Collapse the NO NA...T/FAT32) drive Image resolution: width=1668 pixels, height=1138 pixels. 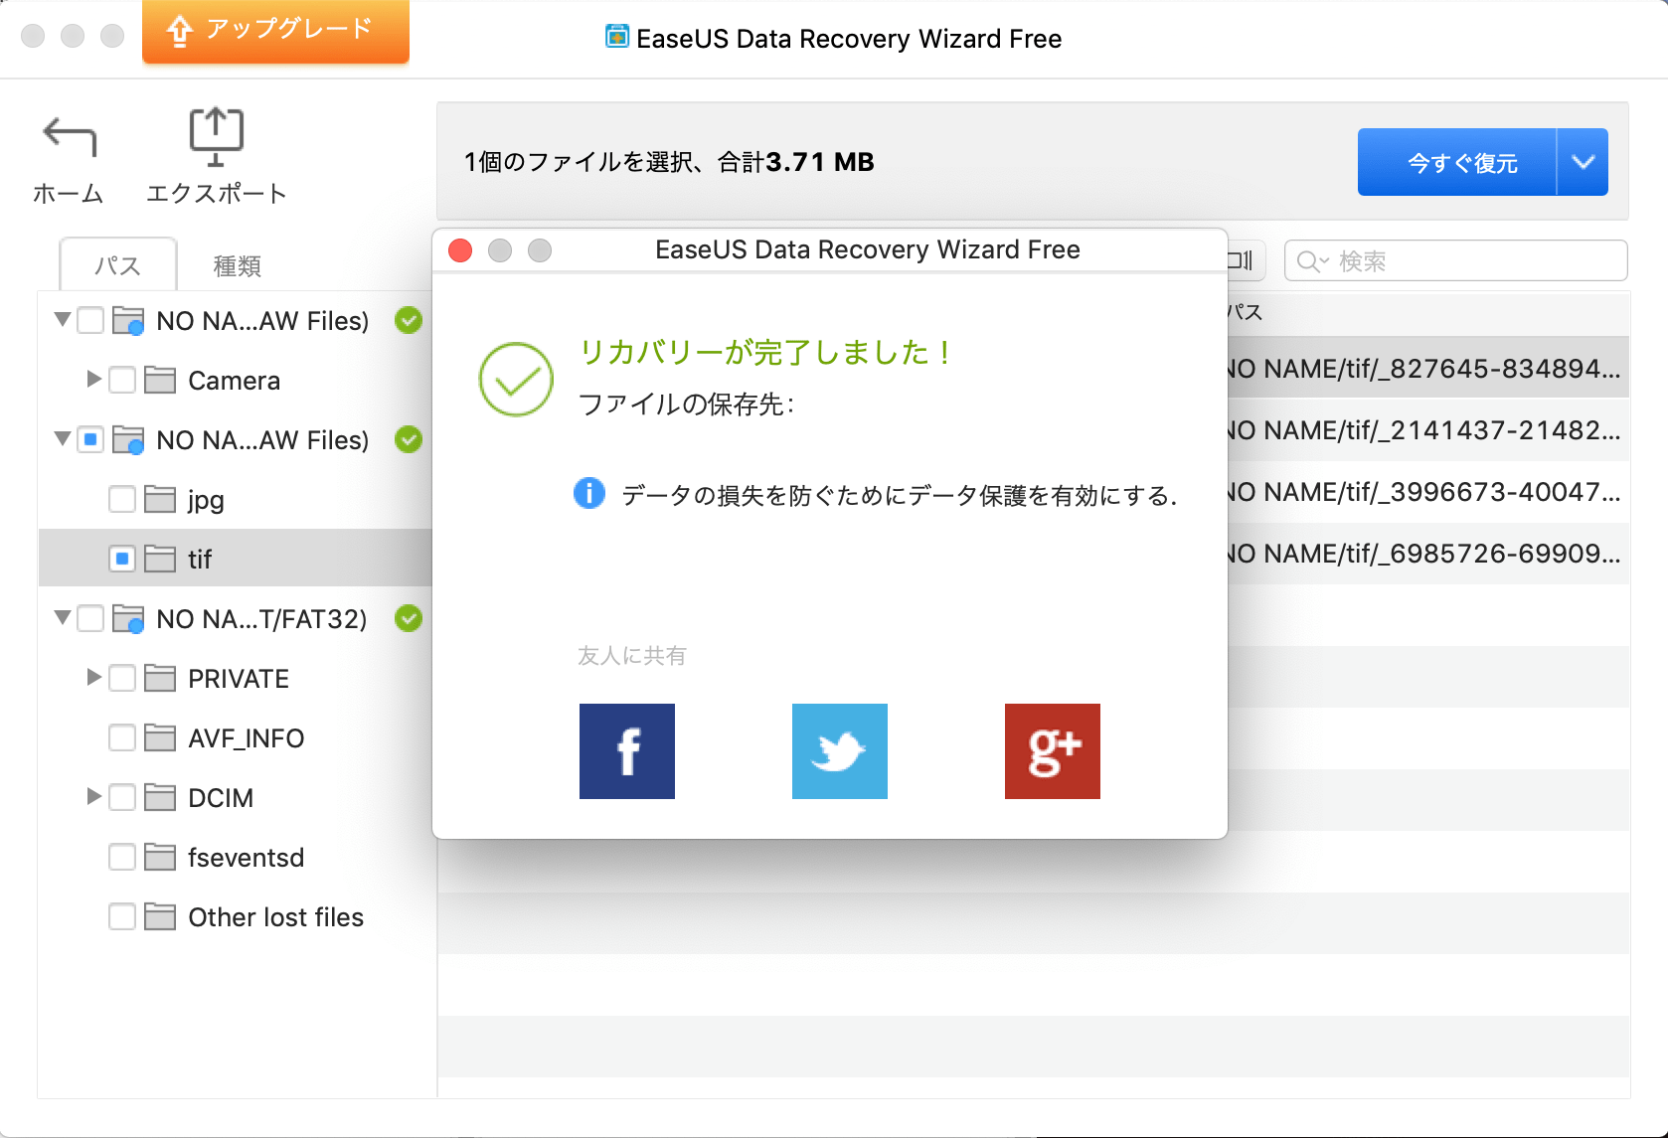[x=63, y=617]
